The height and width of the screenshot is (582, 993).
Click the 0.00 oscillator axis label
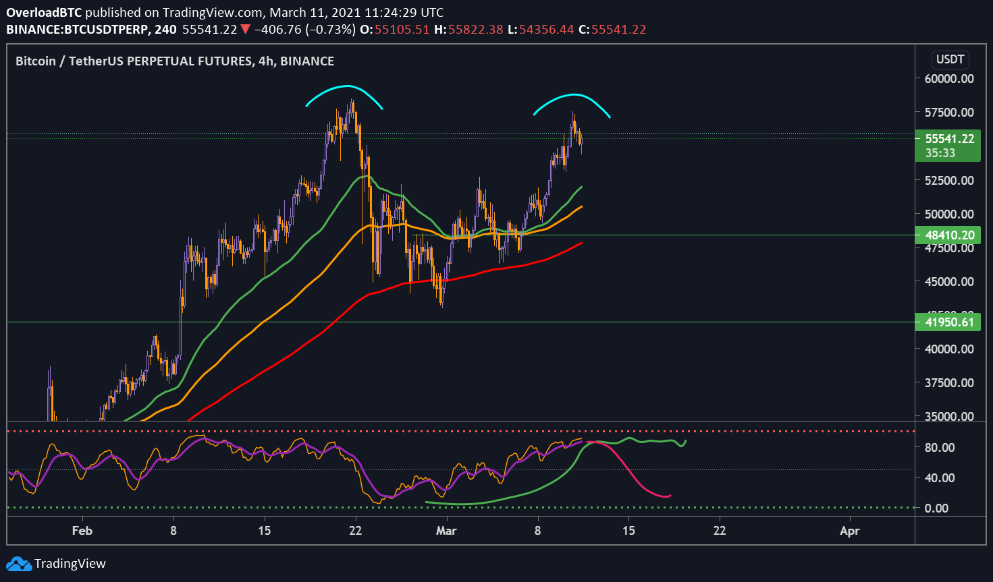tap(936, 508)
